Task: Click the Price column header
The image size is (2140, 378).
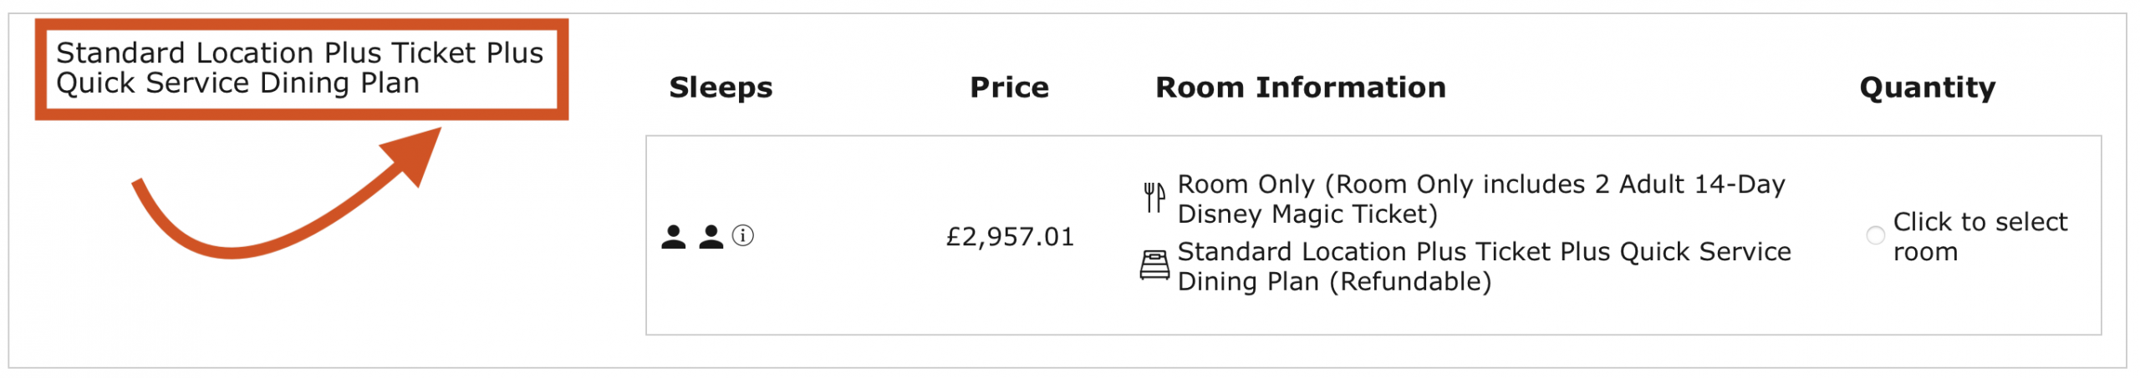Action: 1009,88
